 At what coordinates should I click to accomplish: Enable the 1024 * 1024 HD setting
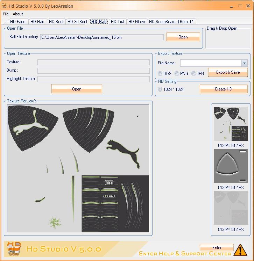(x=160, y=89)
